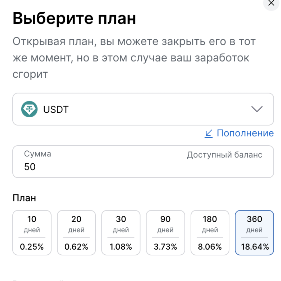Click the entered amount value 50

point(30,167)
